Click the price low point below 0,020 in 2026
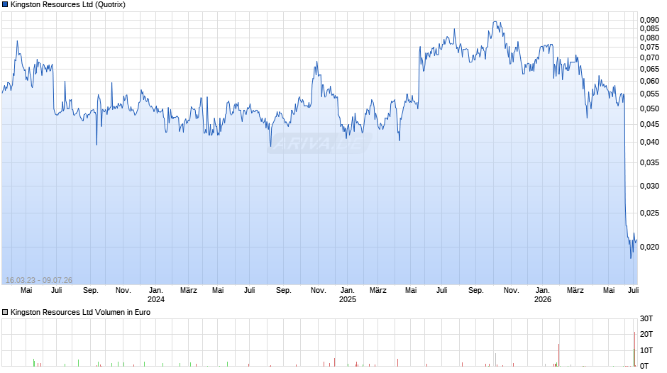The image size is (667, 373). 631,257
